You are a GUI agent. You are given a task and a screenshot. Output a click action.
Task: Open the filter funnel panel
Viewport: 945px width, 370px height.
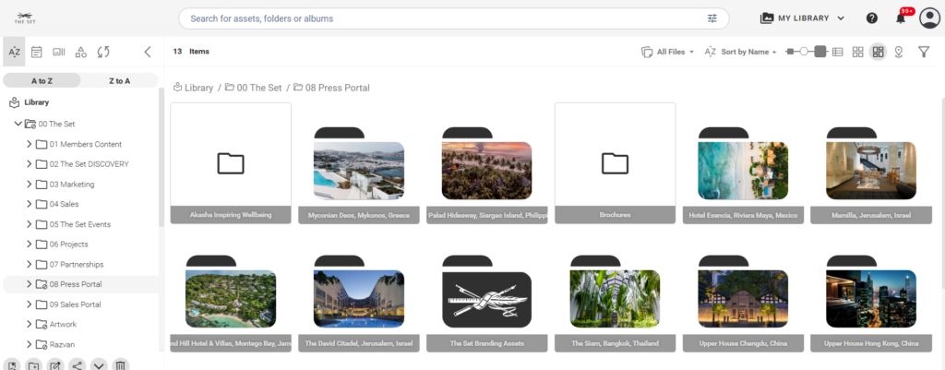(x=923, y=53)
